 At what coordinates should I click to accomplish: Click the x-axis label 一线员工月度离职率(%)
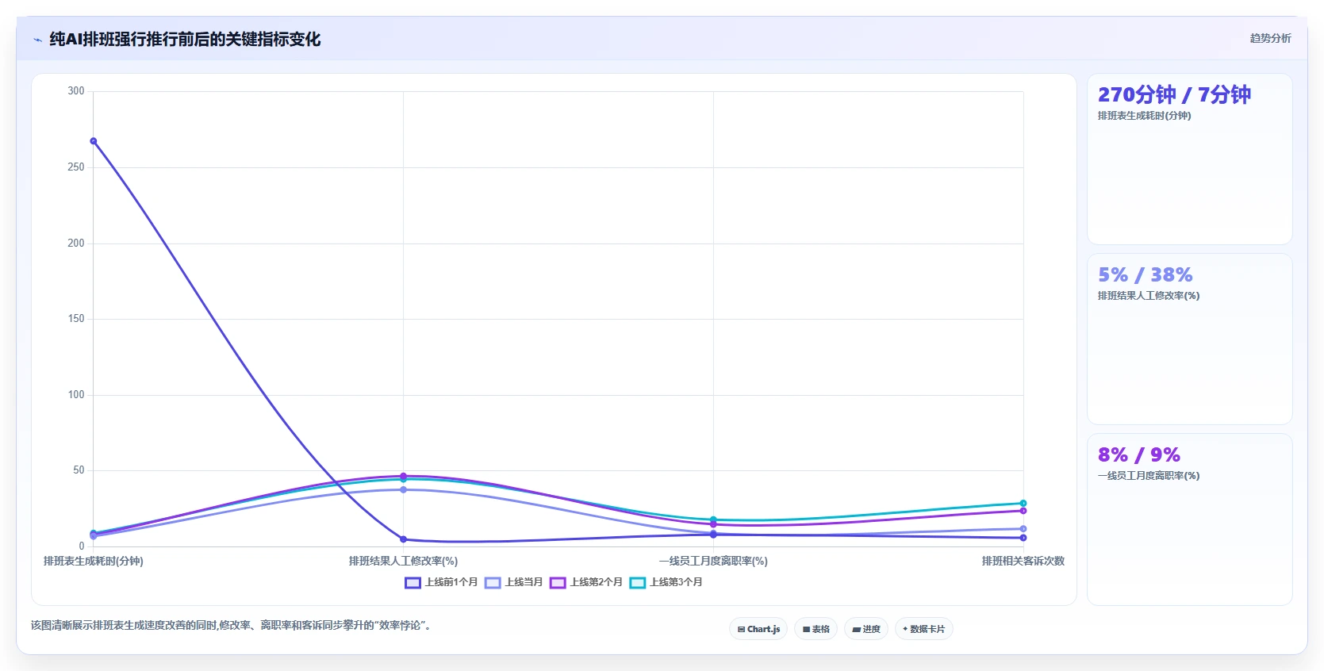pyautogui.click(x=713, y=561)
